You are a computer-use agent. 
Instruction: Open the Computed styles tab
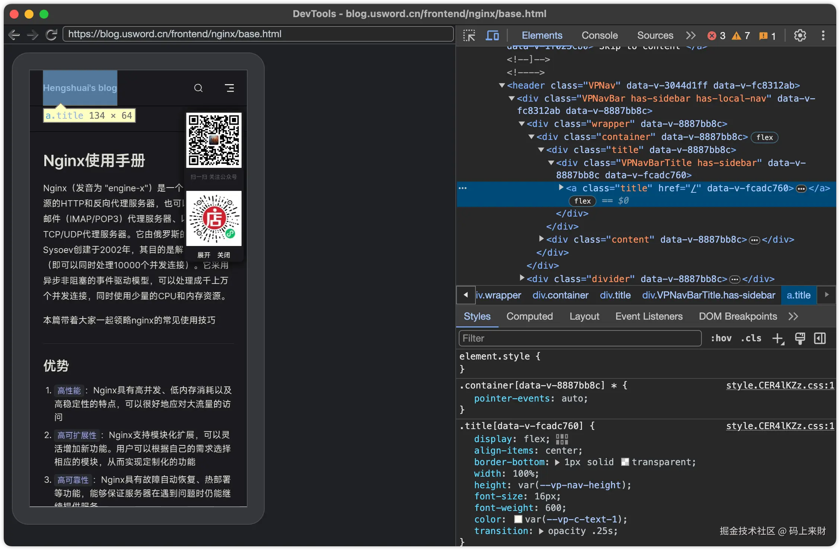529,316
